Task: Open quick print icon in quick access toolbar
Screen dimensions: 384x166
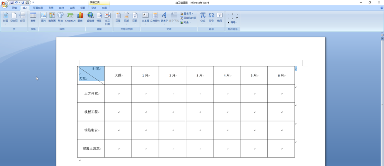Action: (27, 2)
